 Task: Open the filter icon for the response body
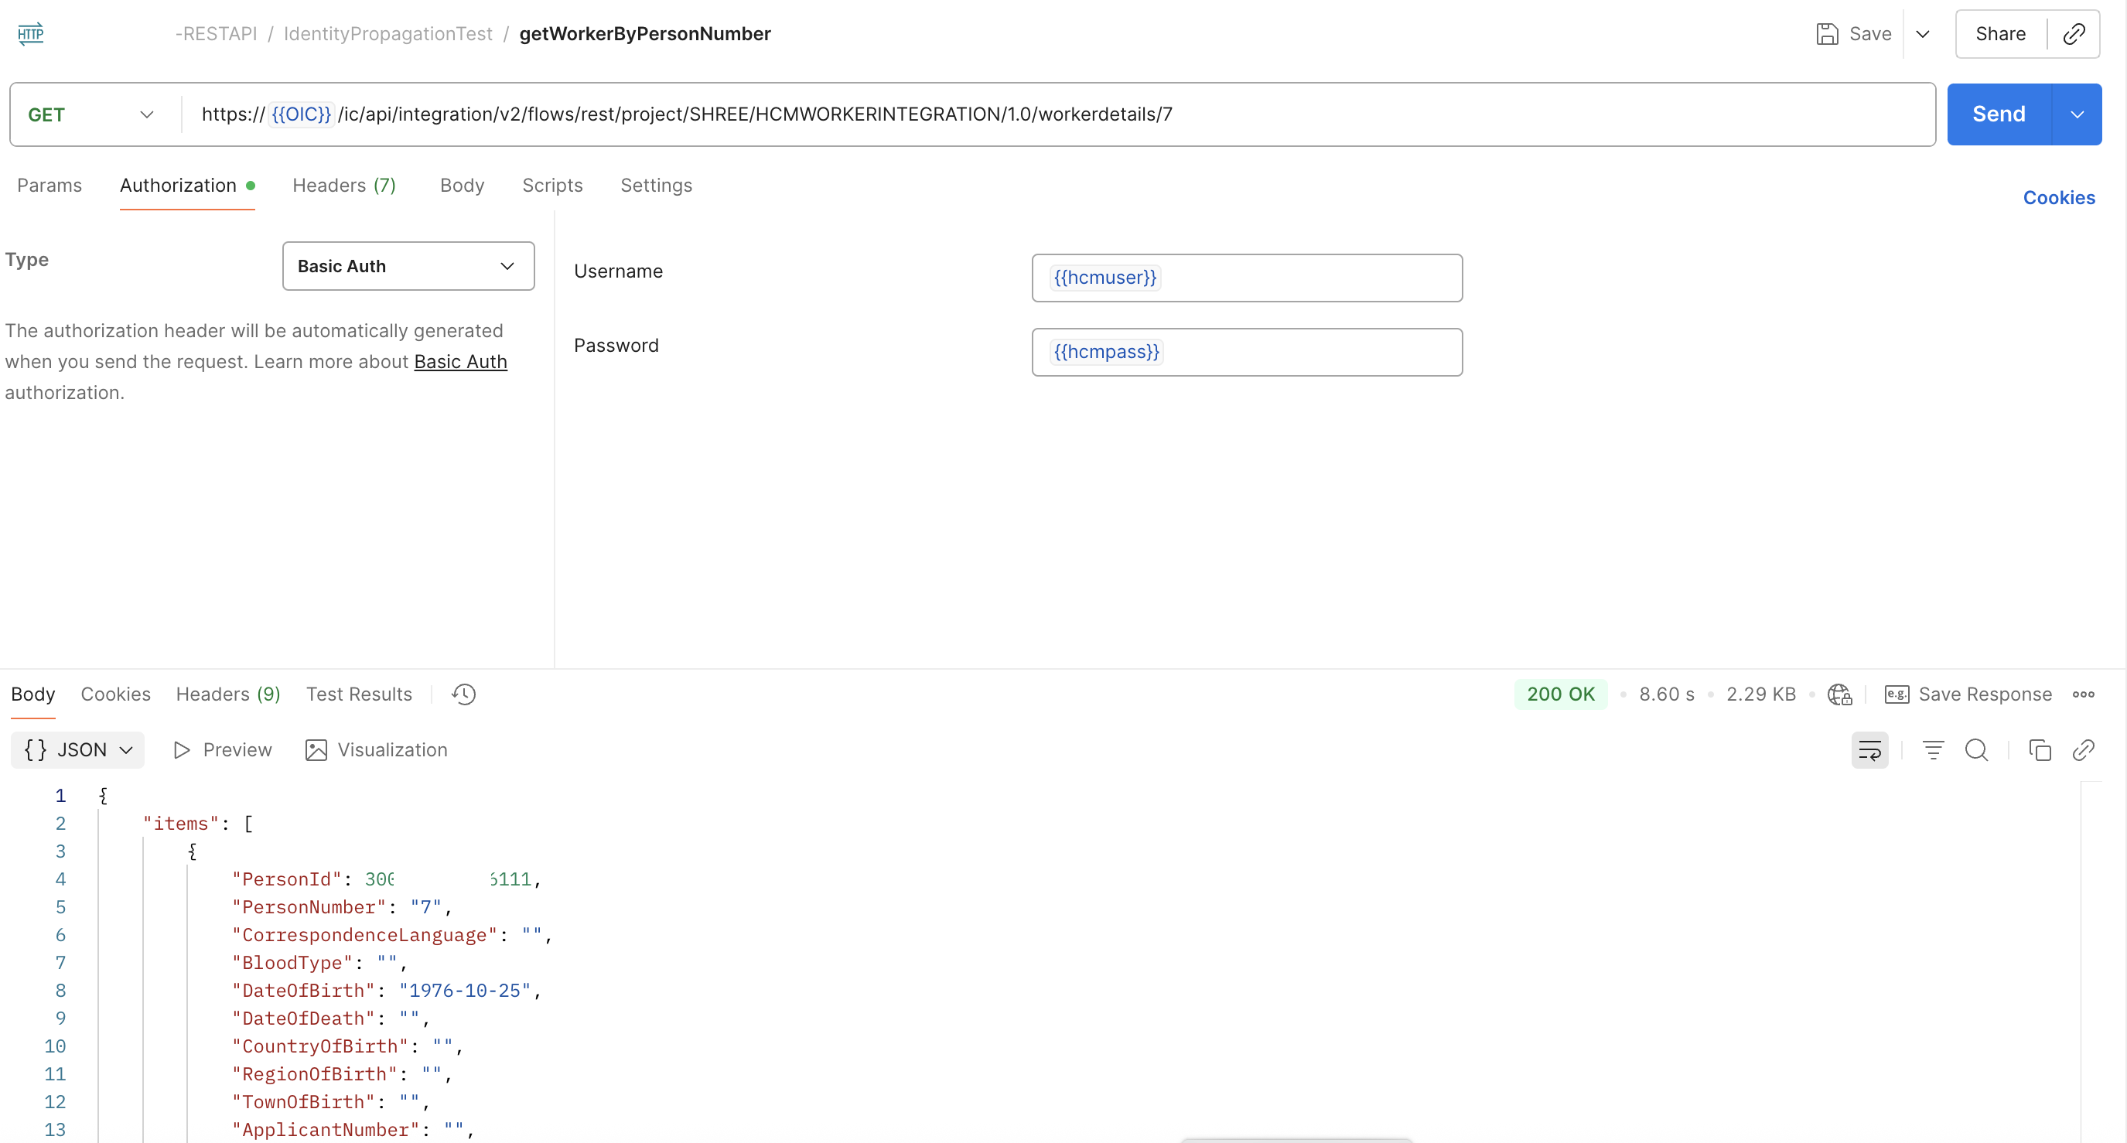[1932, 750]
